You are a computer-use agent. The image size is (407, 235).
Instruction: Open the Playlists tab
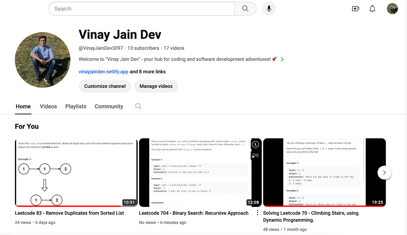tap(76, 106)
